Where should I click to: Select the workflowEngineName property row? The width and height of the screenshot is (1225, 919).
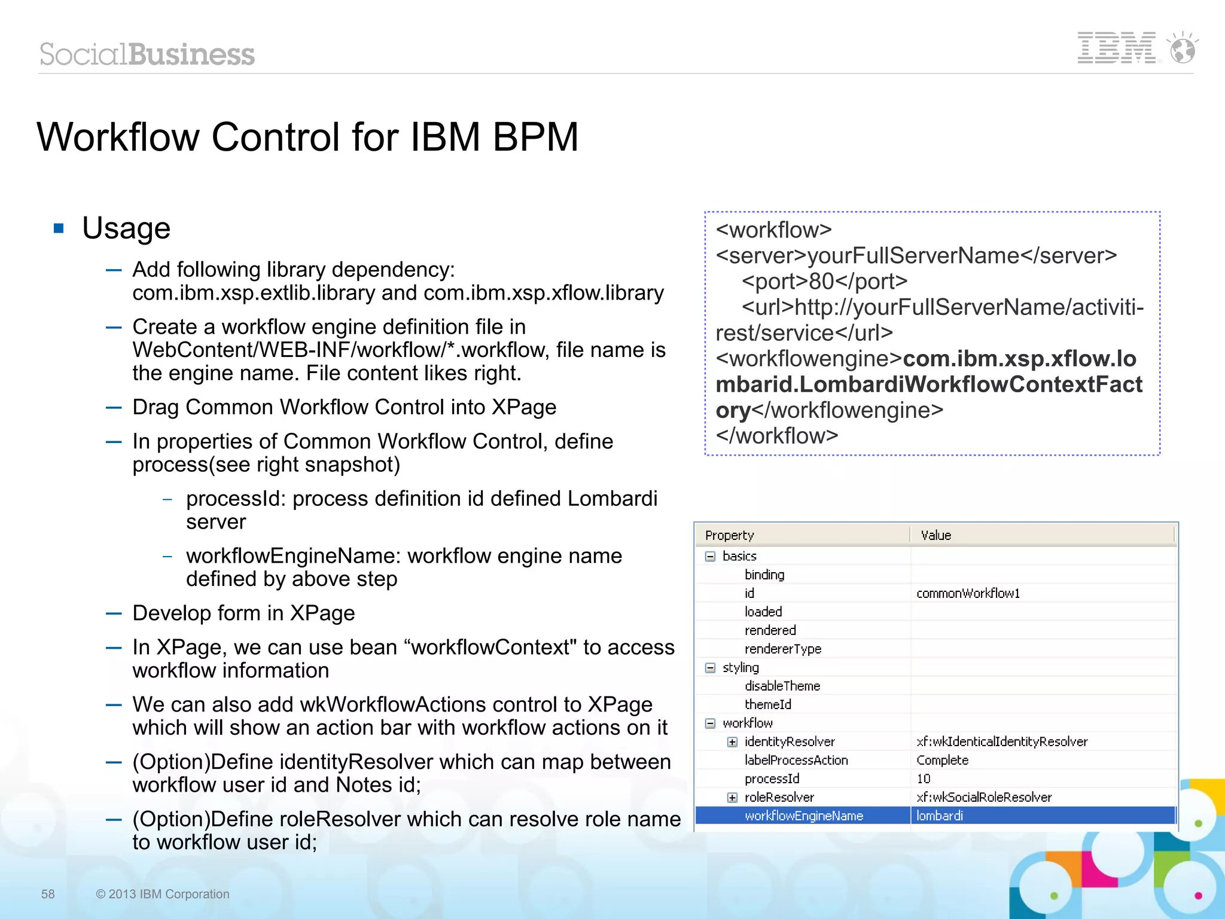tap(935, 816)
